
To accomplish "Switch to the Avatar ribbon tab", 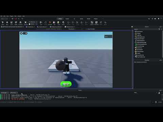I will [x=67, y=19].
